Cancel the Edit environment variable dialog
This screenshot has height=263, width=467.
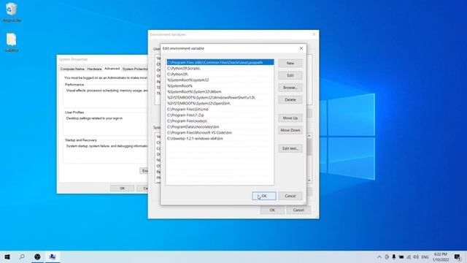(290, 196)
